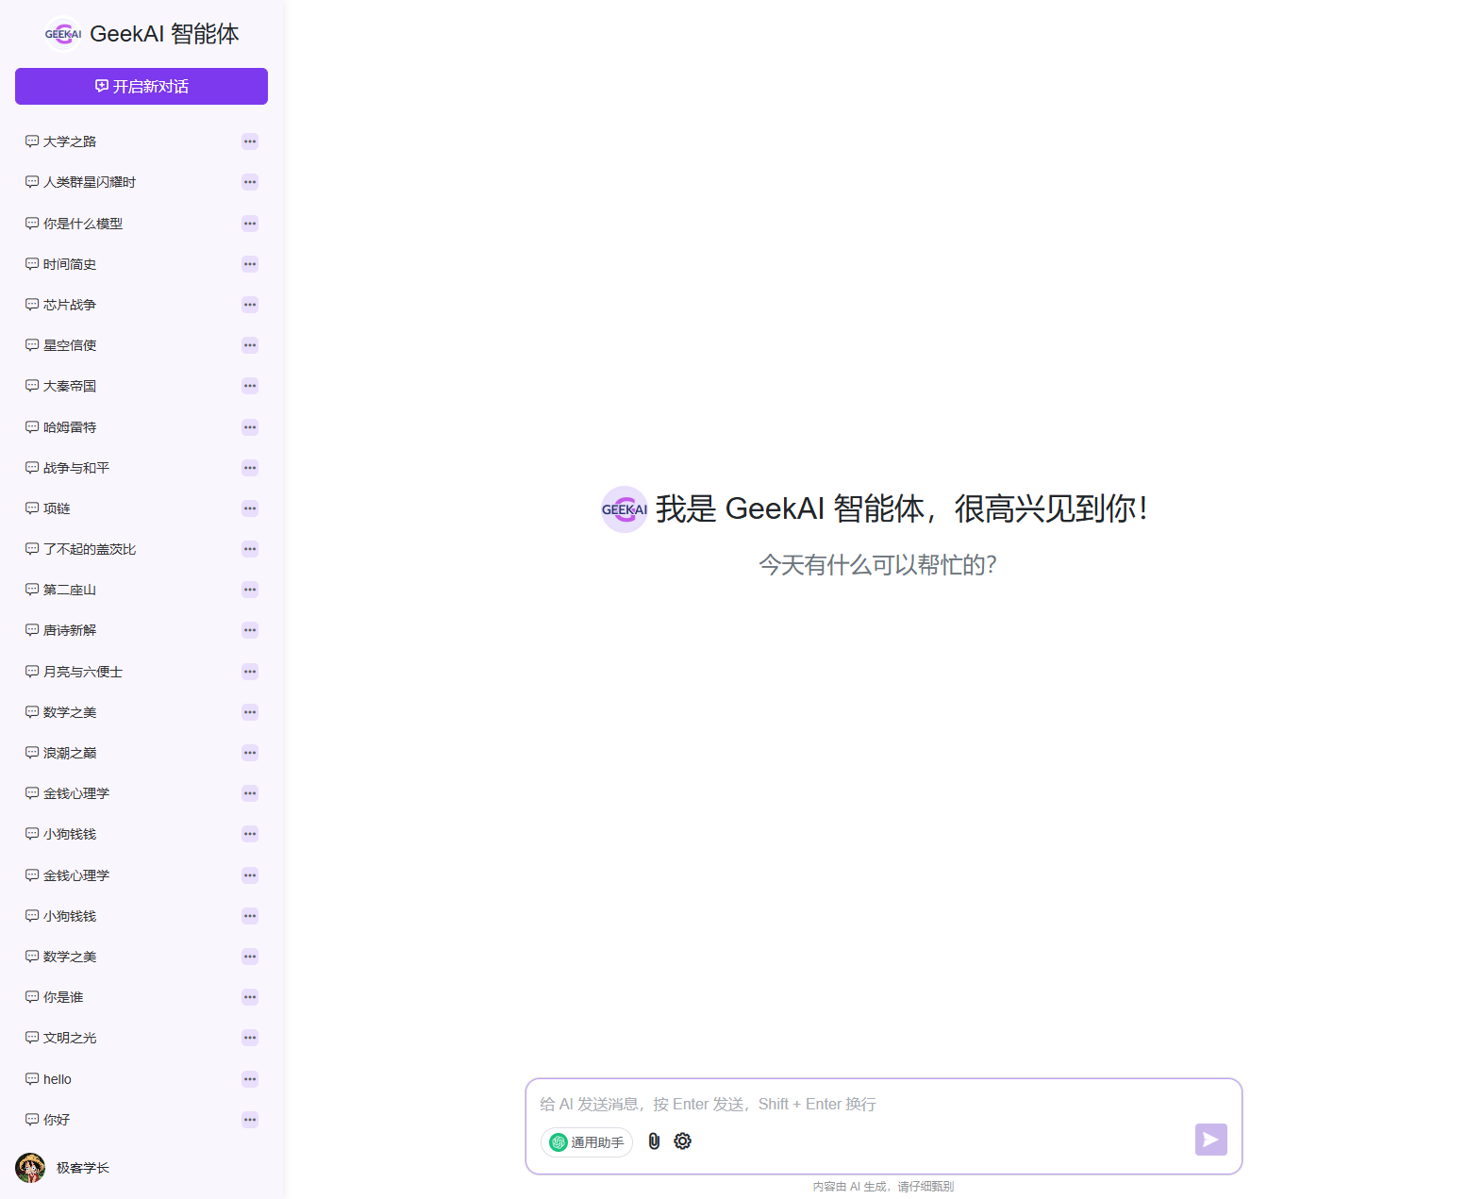Open the 你是什么模型 conversation
1484x1199 pixels.
coord(142,224)
